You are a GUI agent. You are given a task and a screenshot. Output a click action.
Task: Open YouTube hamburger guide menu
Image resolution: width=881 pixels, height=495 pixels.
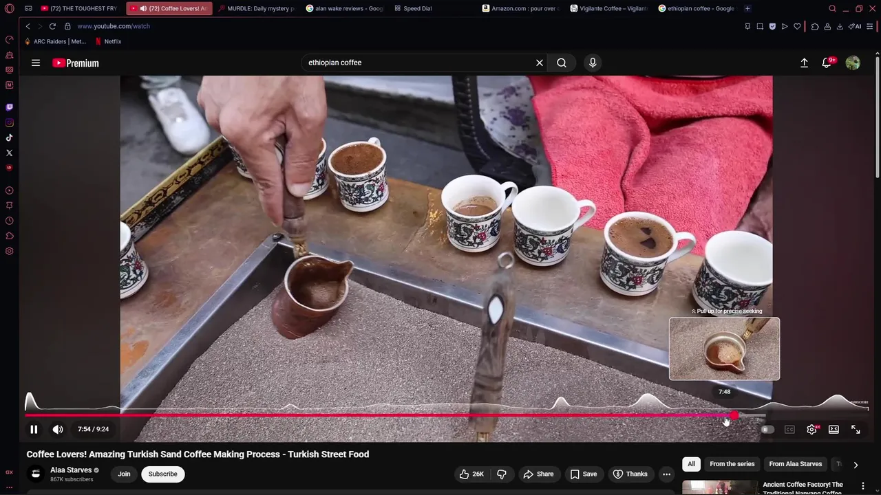tap(36, 63)
